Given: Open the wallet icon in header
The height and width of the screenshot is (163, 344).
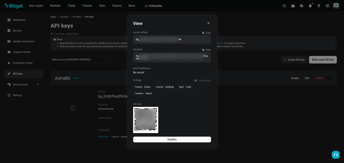Looking at the screenshot, I should tap(293, 6).
